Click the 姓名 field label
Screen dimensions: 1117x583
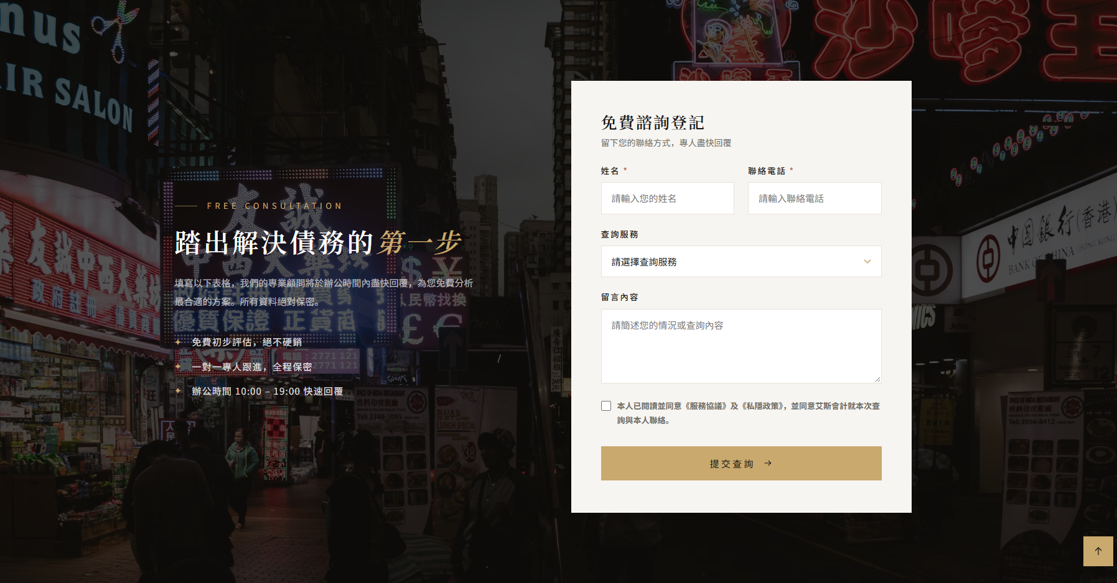tap(610, 171)
